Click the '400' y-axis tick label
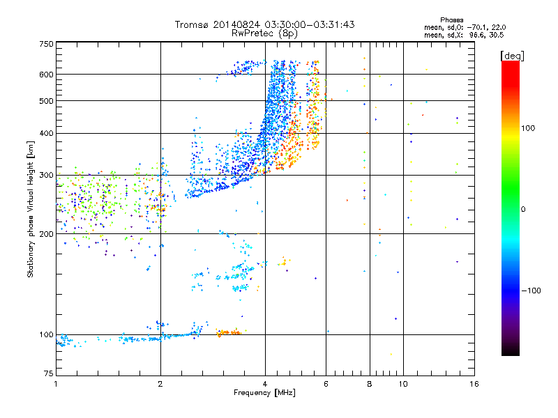The image size is (558, 418). coord(46,133)
